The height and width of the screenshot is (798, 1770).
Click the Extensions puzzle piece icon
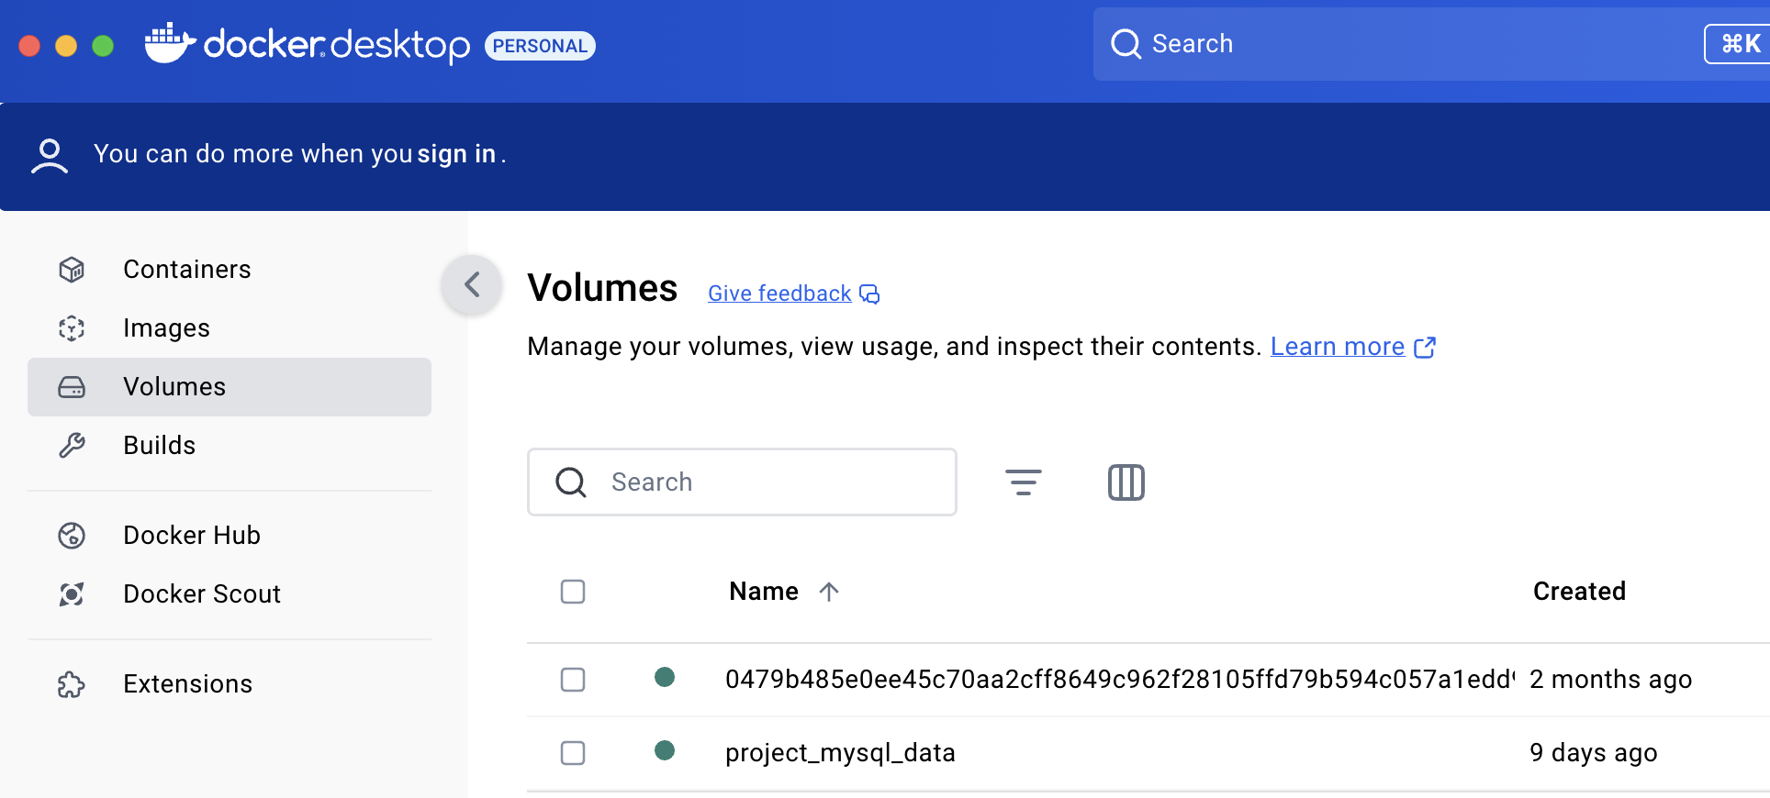pyautogui.click(x=72, y=684)
